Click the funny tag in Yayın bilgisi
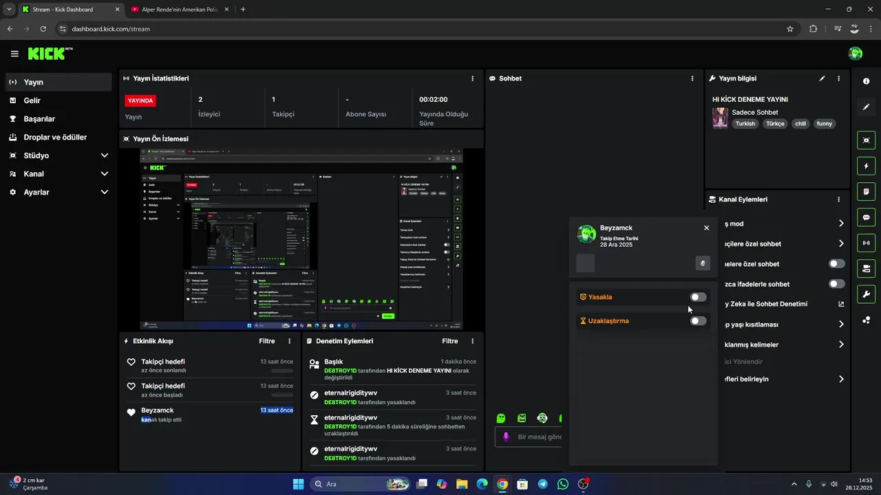 [824, 124]
